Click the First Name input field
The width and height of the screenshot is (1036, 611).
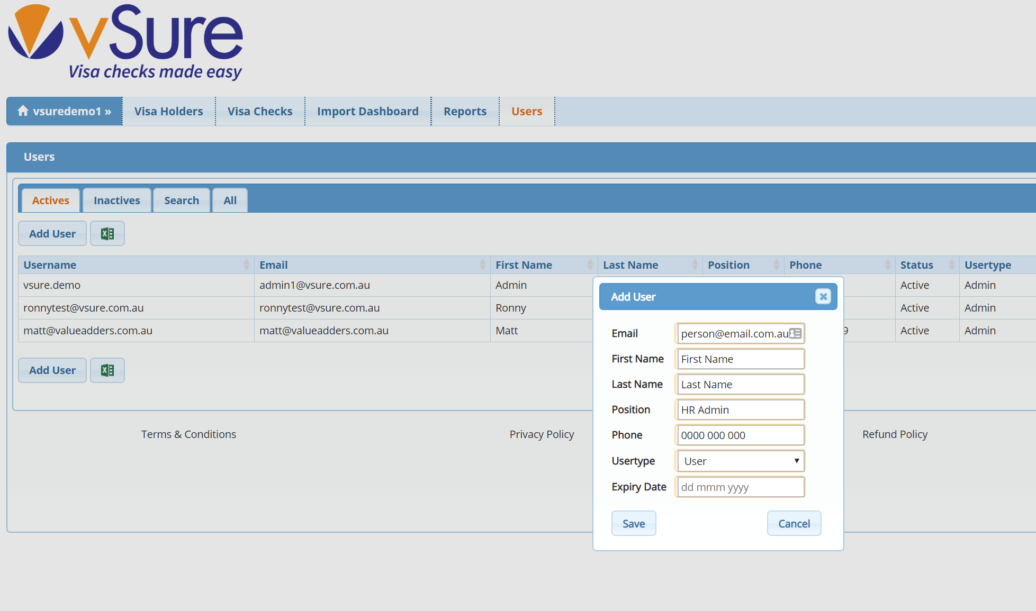(740, 359)
